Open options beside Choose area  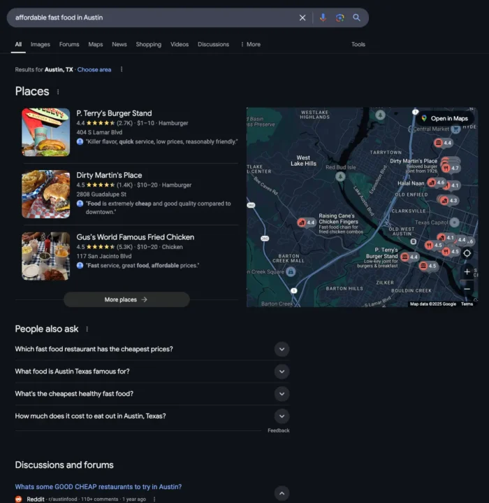click(x=122, y=69)
